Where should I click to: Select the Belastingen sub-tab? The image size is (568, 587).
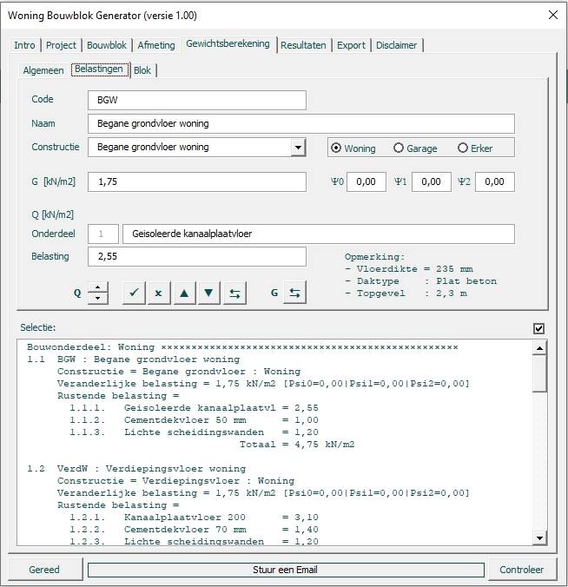click(x=99, y=69)
